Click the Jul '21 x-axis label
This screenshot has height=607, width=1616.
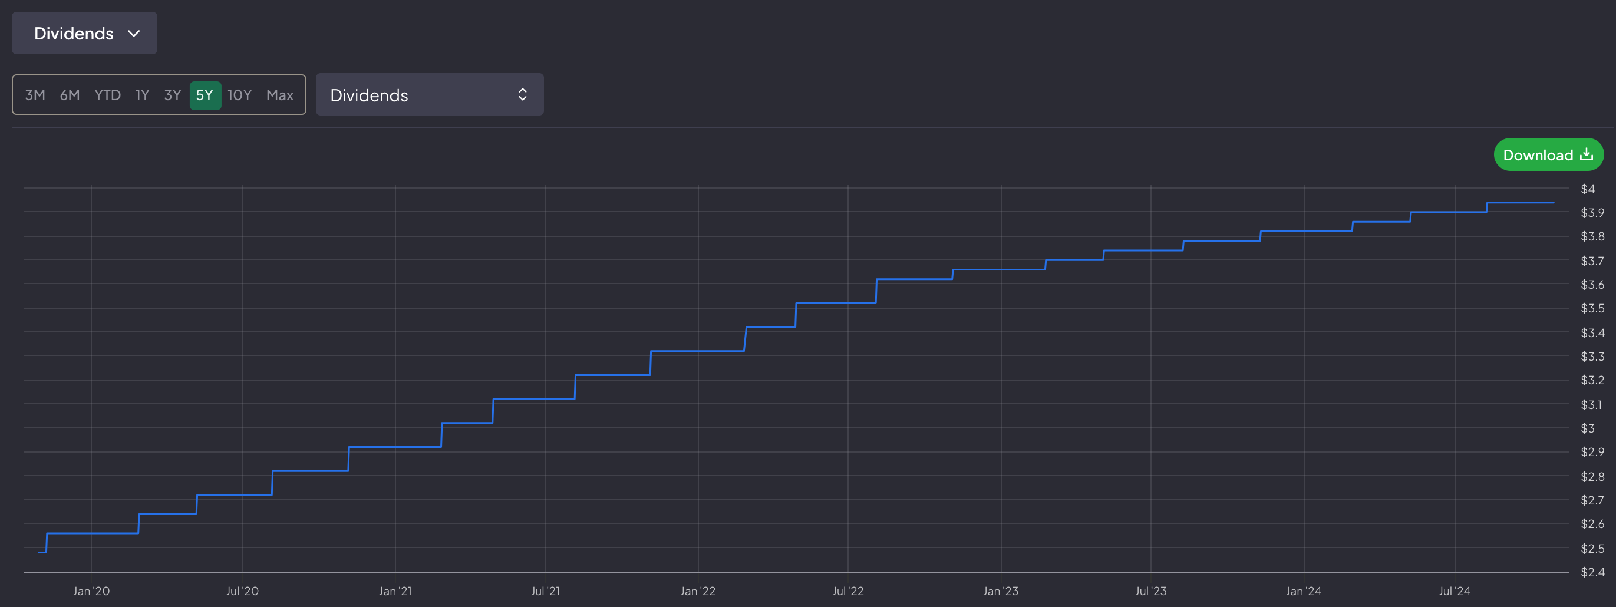click(x=545, y=591)
